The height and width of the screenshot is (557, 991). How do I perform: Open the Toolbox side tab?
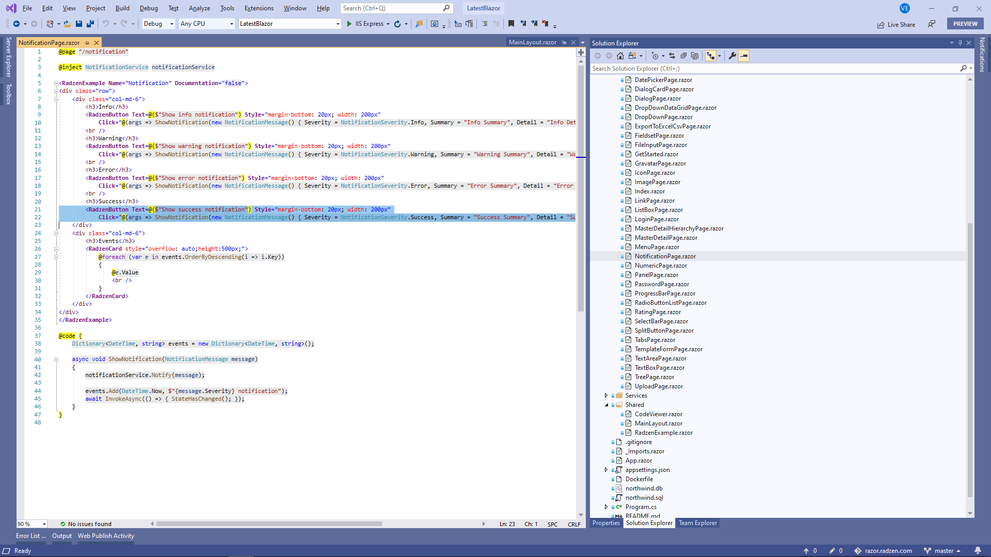(8, 94)
